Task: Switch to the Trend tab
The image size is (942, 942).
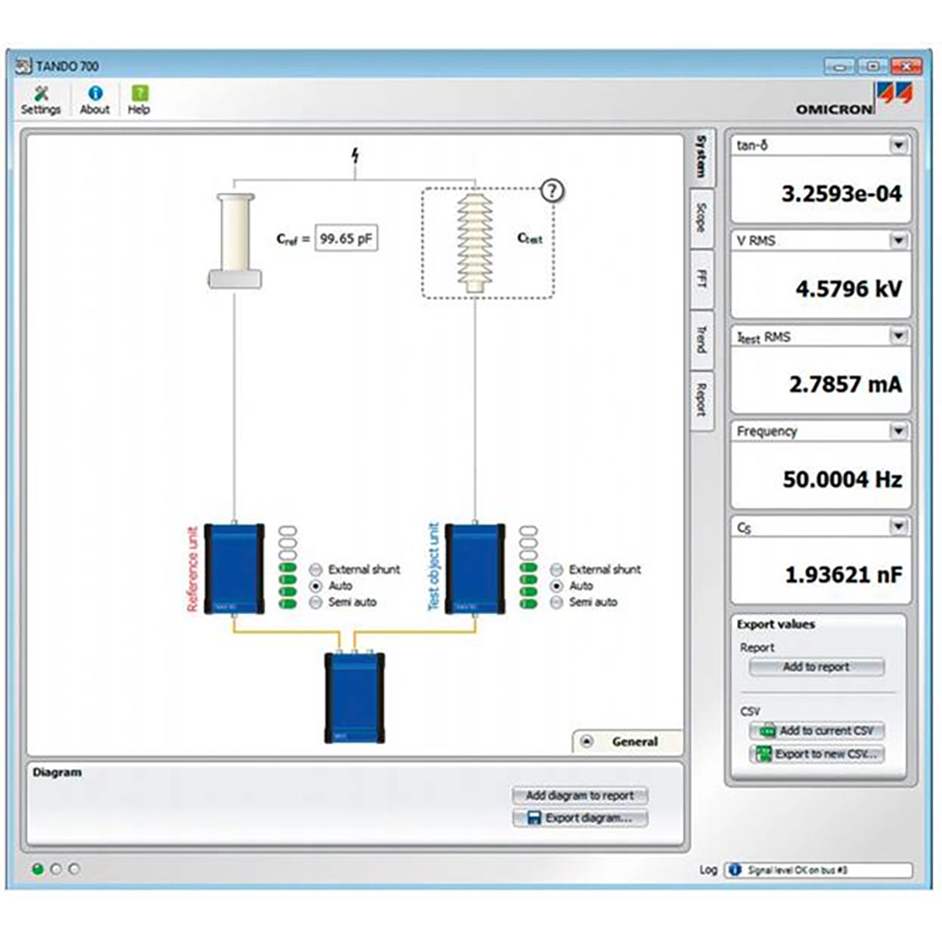Action: click(x=702, y=339)
